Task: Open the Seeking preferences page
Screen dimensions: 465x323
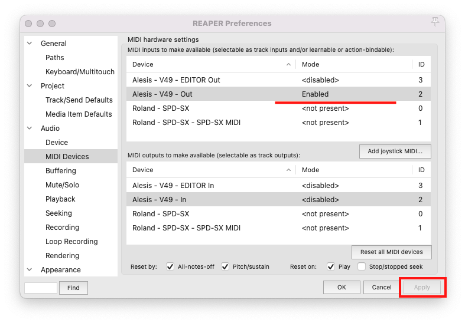Action: 58,213
